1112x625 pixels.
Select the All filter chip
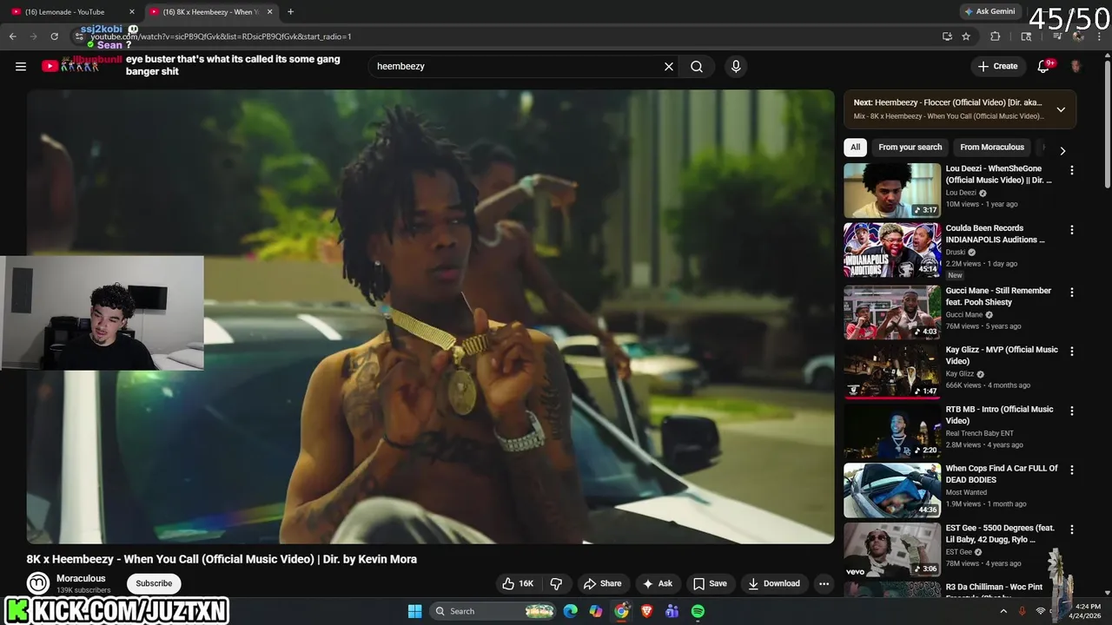tap(855, 147)
